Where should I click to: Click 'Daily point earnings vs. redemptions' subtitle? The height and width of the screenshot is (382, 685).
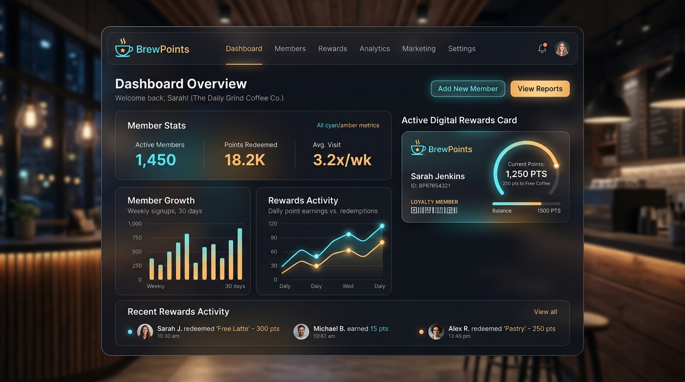pyautogui.click(x=323, y=211)
